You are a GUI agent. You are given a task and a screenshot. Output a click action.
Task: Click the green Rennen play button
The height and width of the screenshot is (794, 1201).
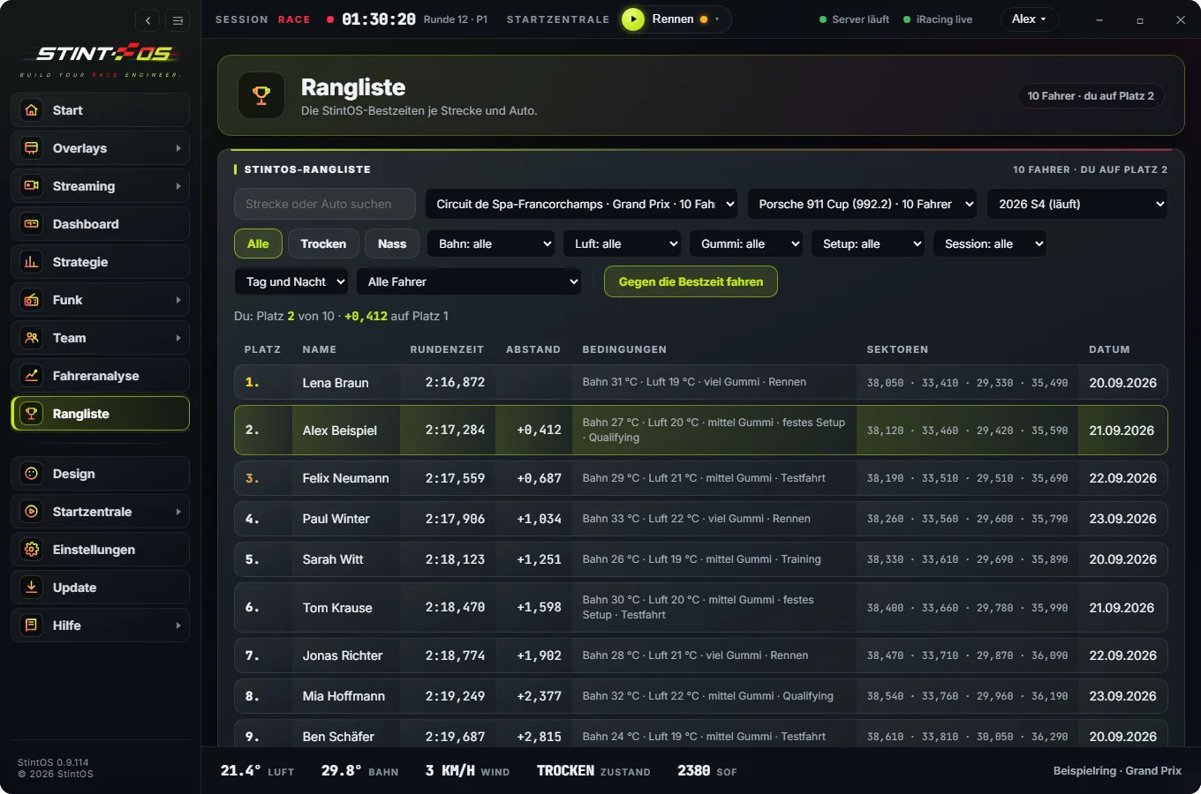pyautogui.click(x=633, y=19)
